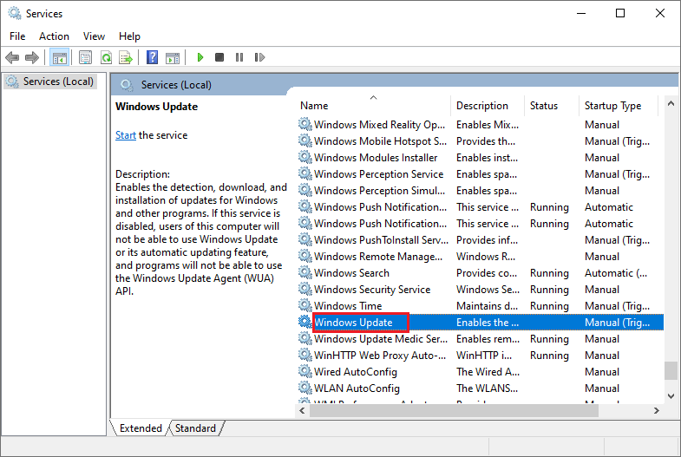Select the Windows Modules Installer row

tap(481, 157)
